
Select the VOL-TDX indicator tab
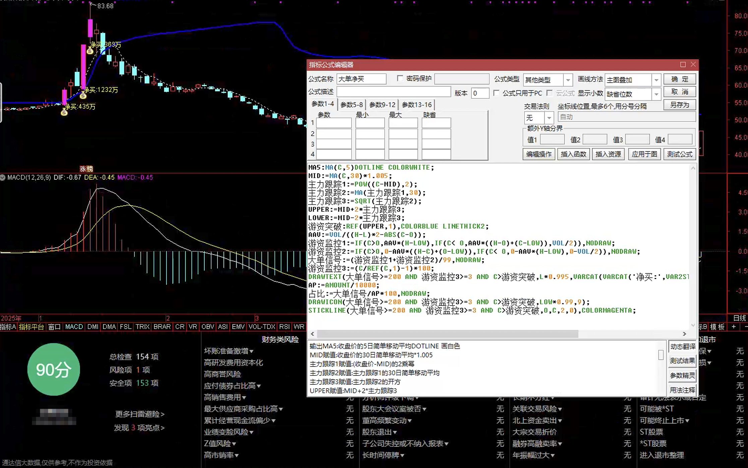pyautogui.click(x=262, y=327)
